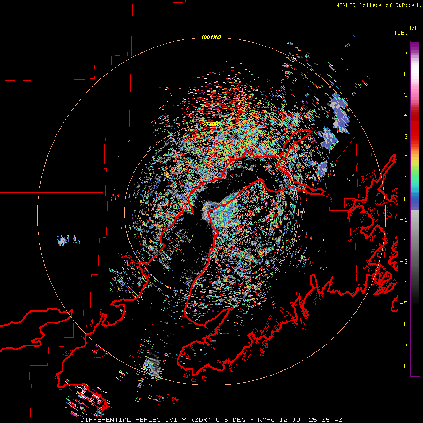This screenshot has width=423, height=423.
Task: Select the 5 dB scale value
Action: click(406, 94)
